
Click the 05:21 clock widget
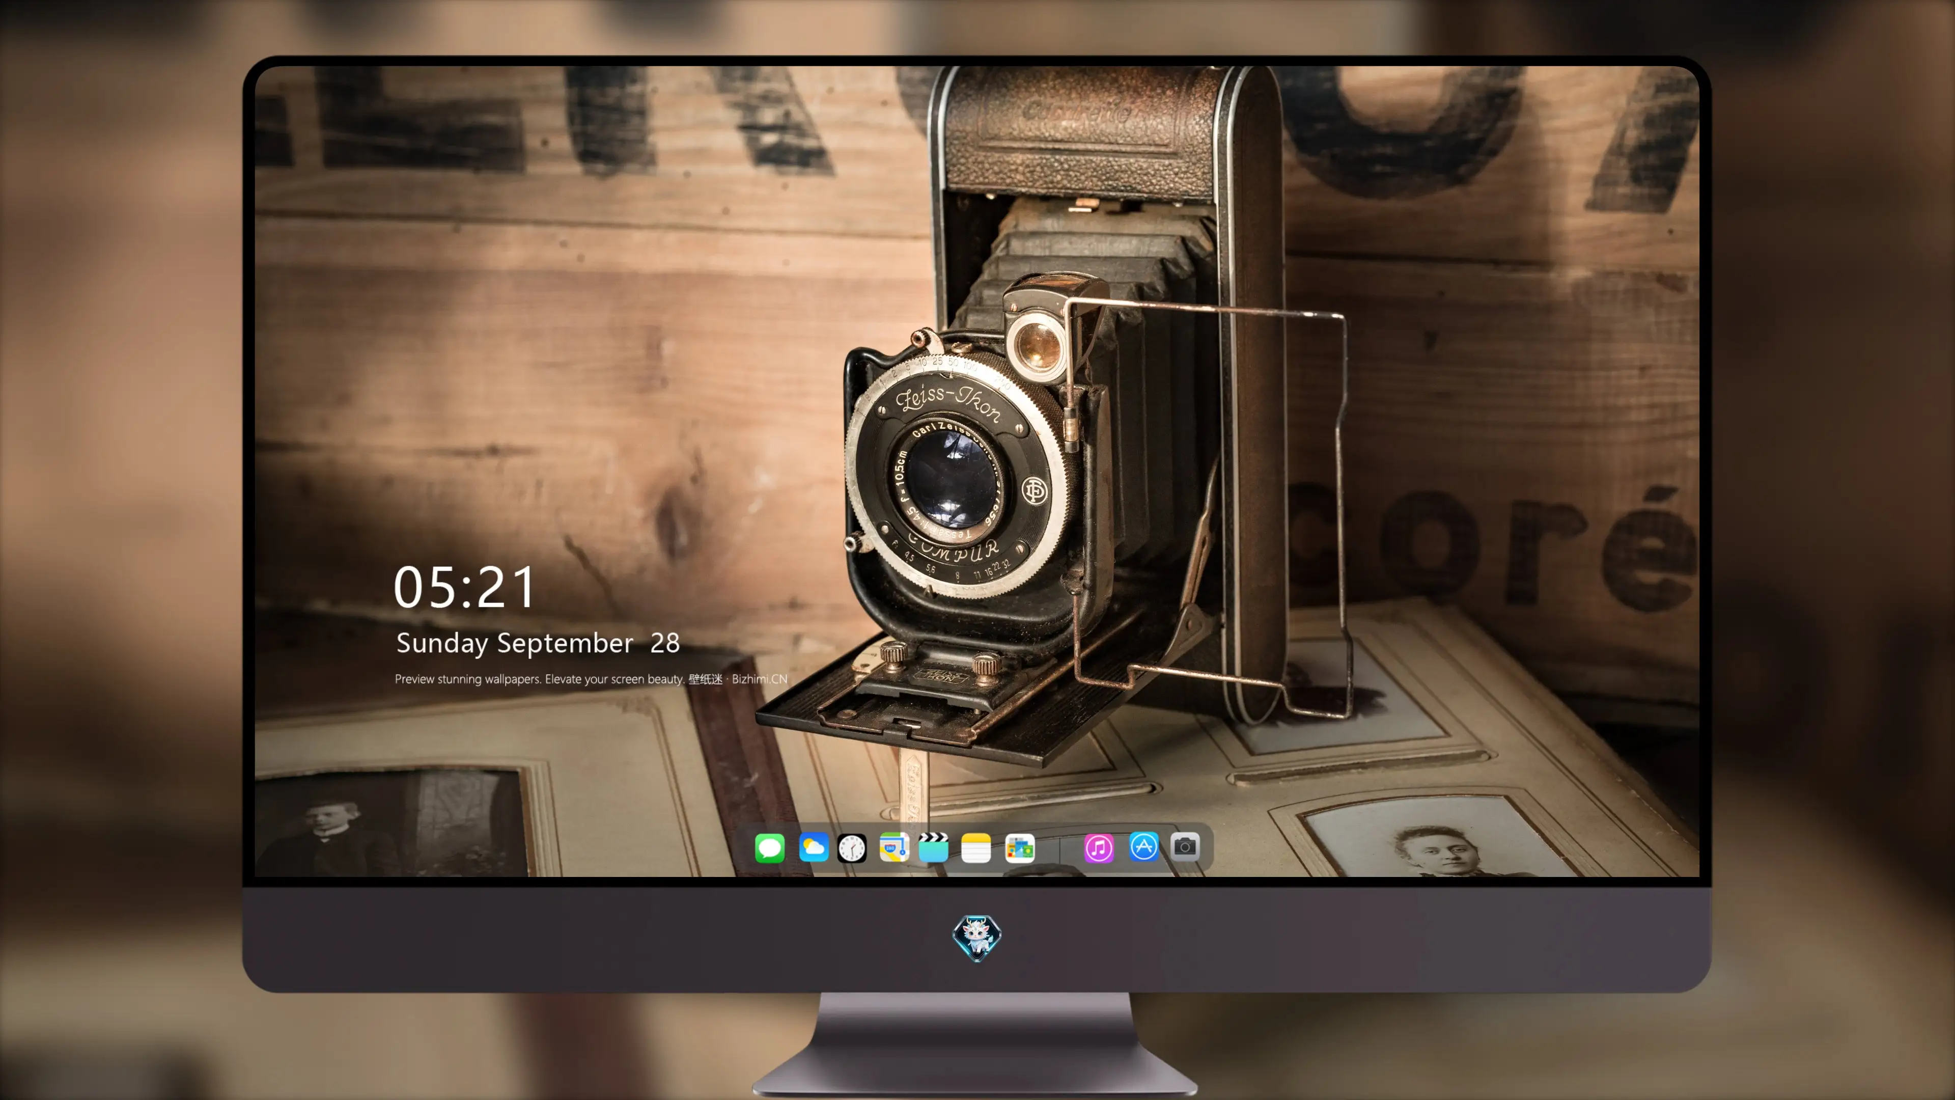(464, 588)
